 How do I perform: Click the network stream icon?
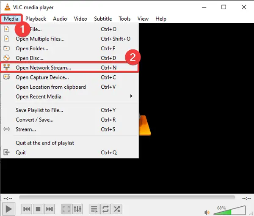click(7, 67)
